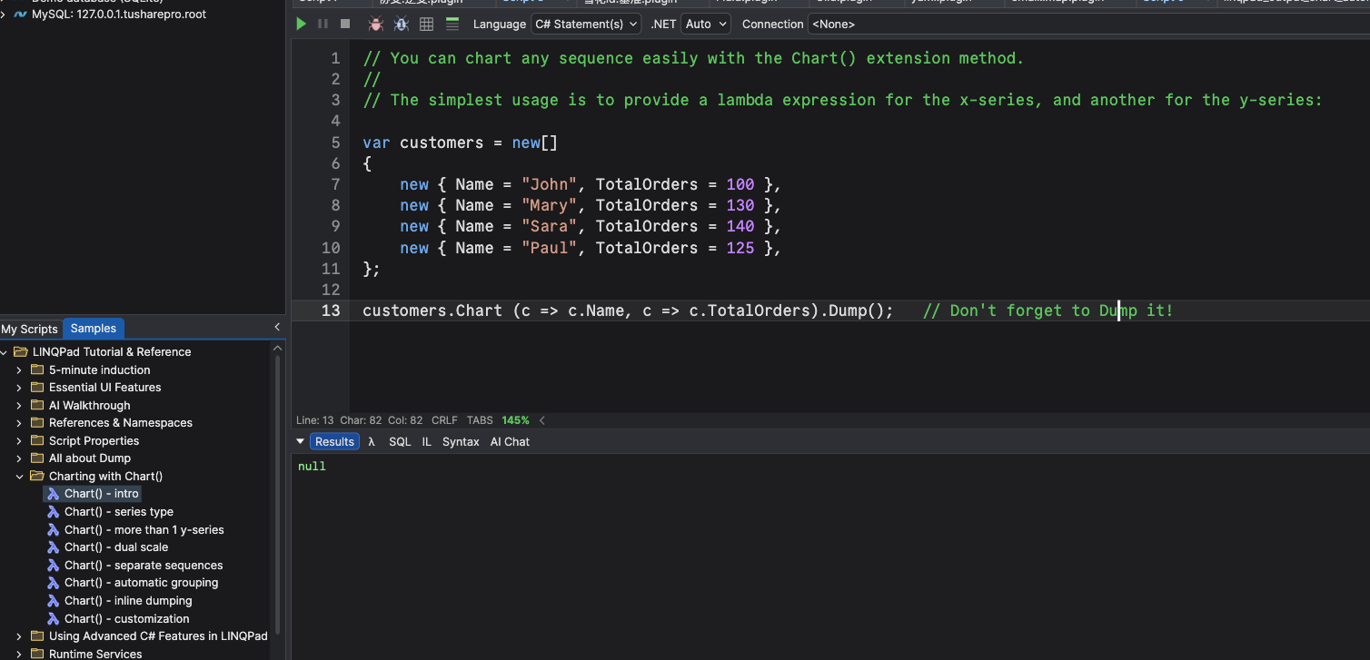The height and width of the screenshot is (660, 1370).
Task: Click the MySQL connection icon
Action: pos(20,15)
